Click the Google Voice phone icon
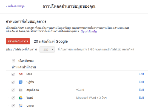Viewport: 148px width, 111px height. [x=21, y=106]
